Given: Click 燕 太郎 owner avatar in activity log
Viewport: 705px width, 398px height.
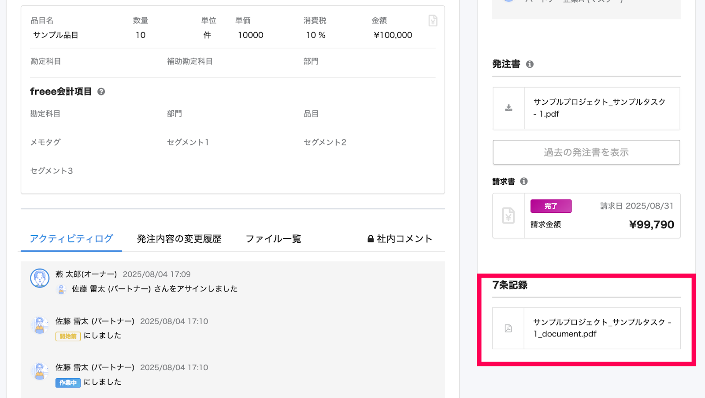Looking at the screenshot, I should [40, 278].
